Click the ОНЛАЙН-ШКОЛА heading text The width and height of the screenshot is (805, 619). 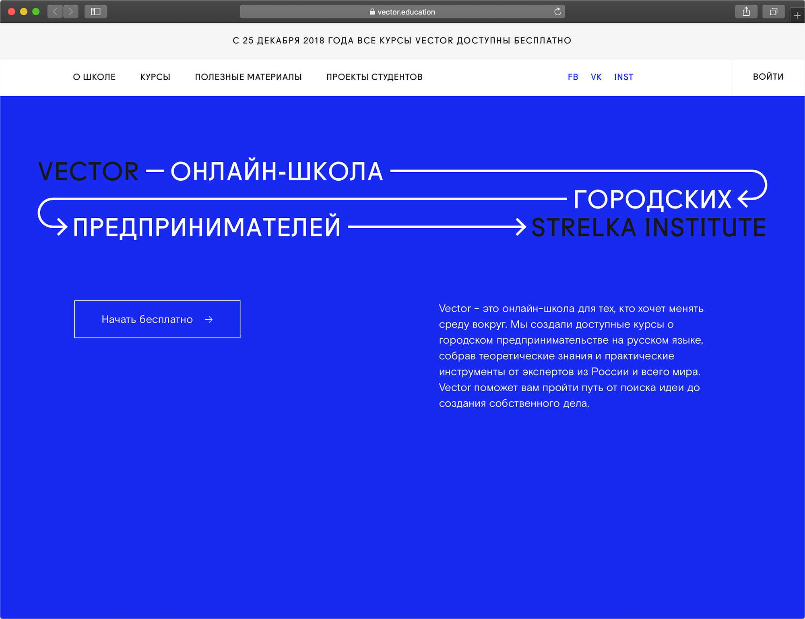[277, 171]
